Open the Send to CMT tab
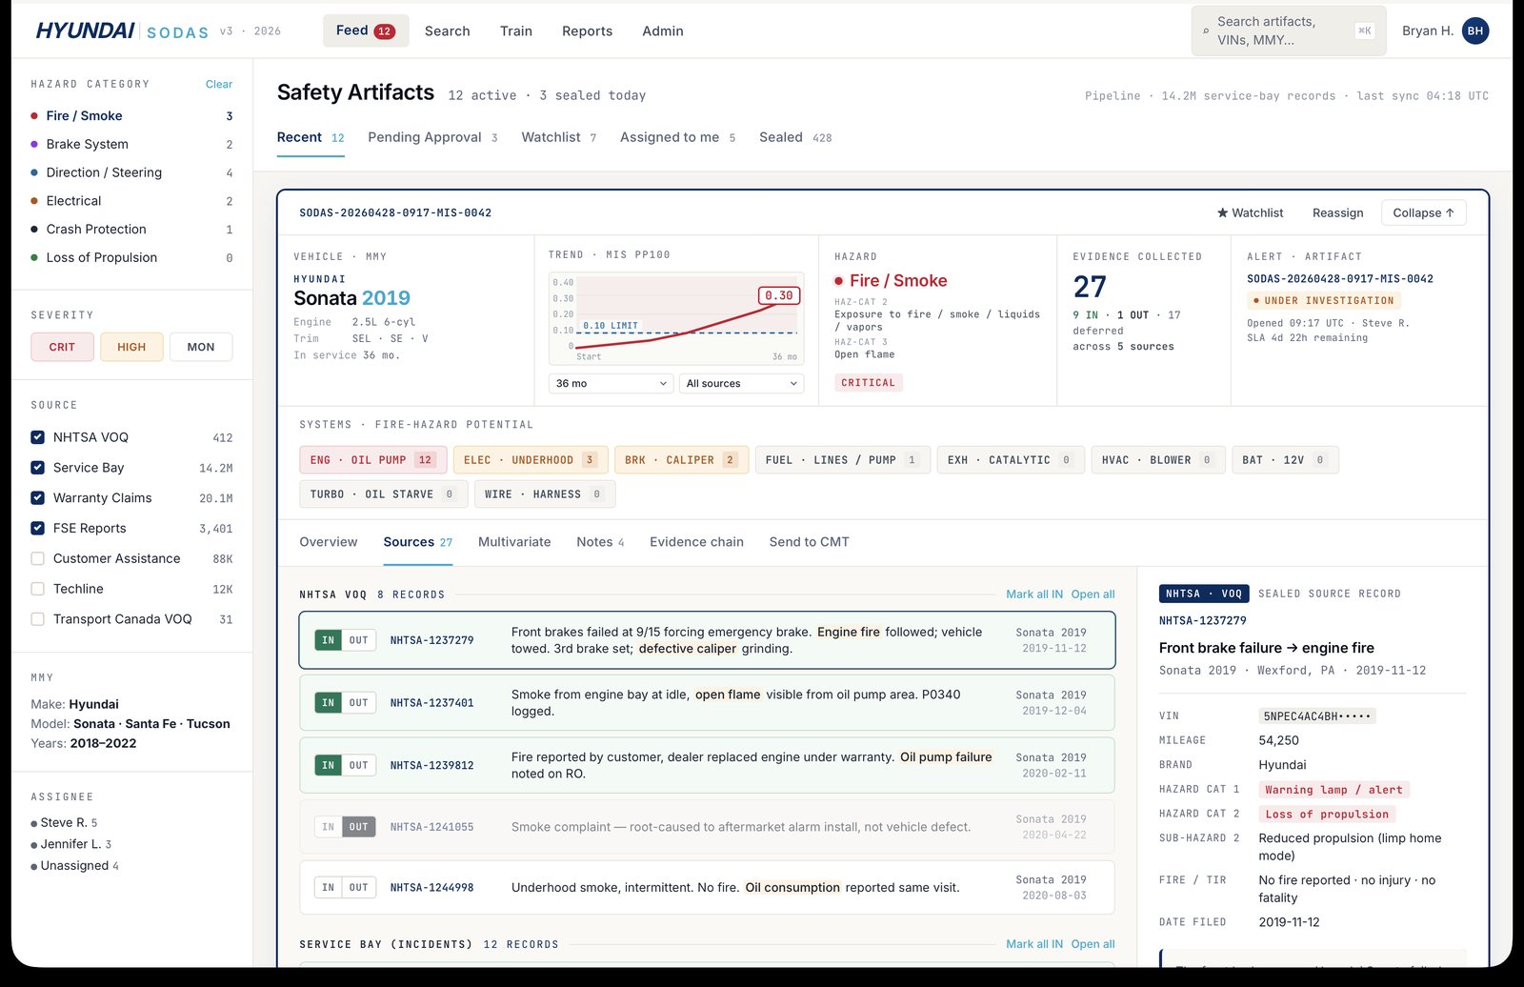 (809, 542)
